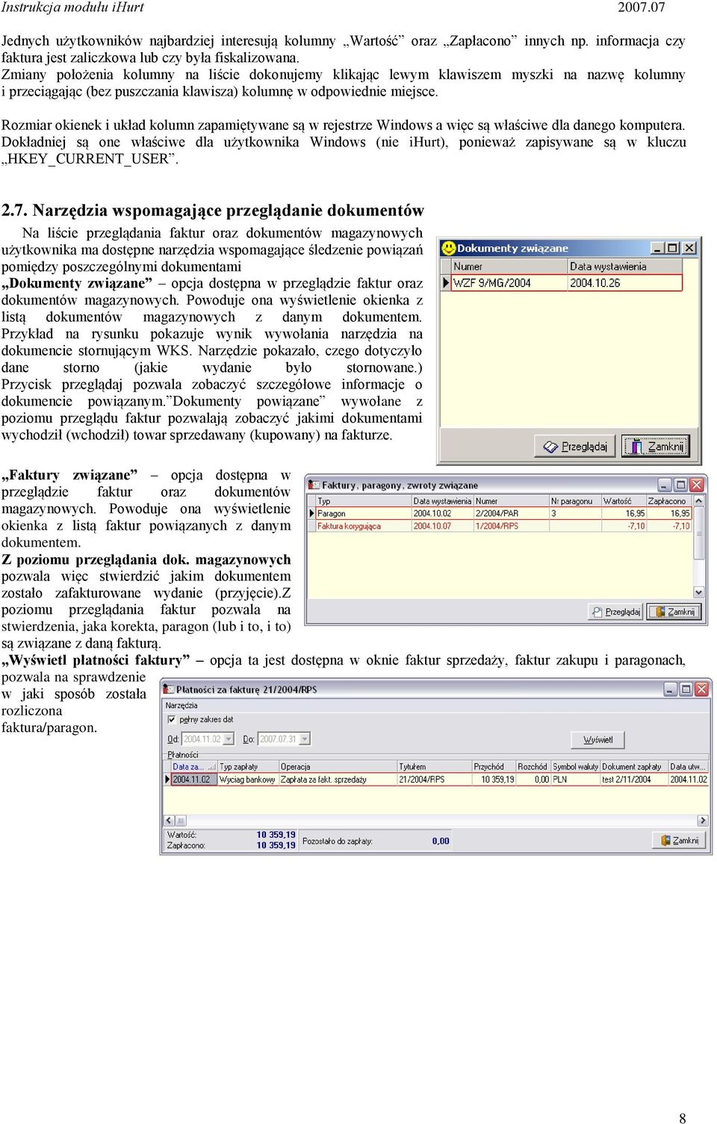Click the scroll-up arrow in Faktury związane list

pos(699,501)
